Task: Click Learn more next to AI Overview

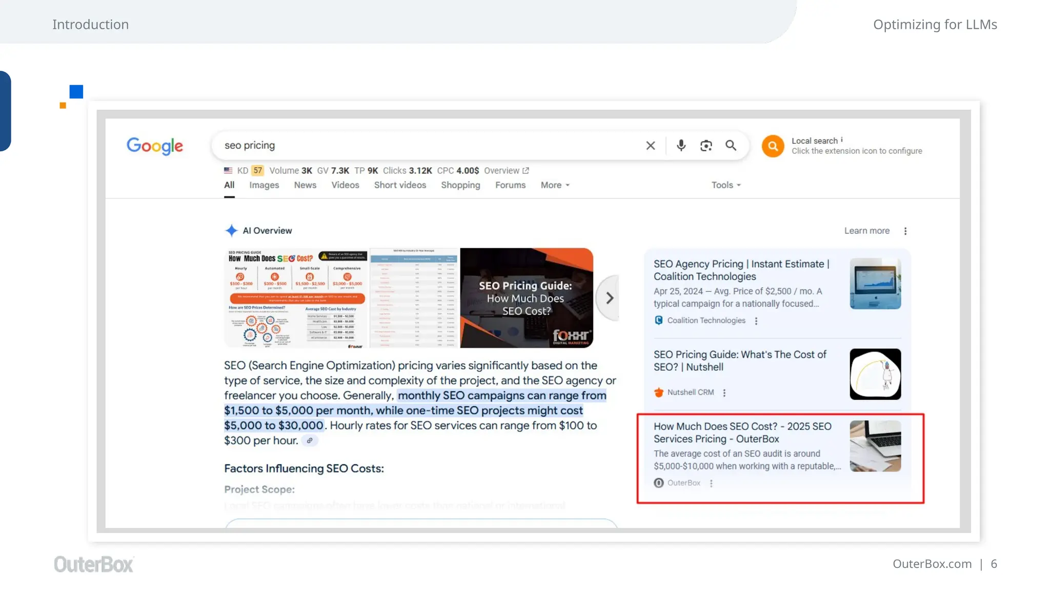Action: coord(867,231)
